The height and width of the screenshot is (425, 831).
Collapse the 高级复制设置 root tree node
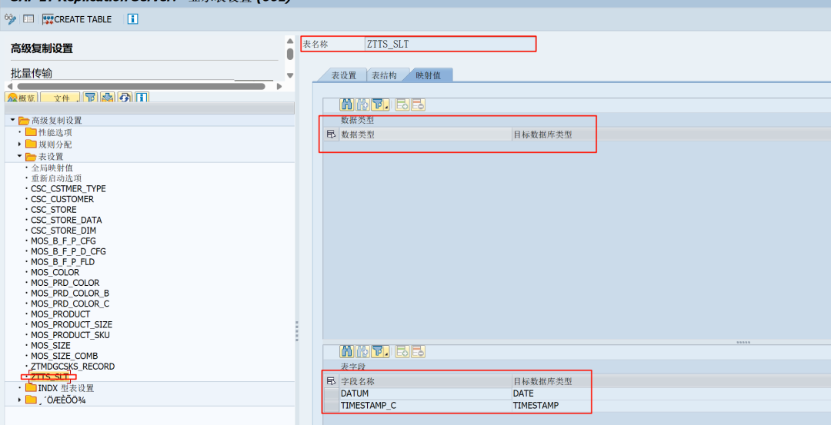point(13,120)
